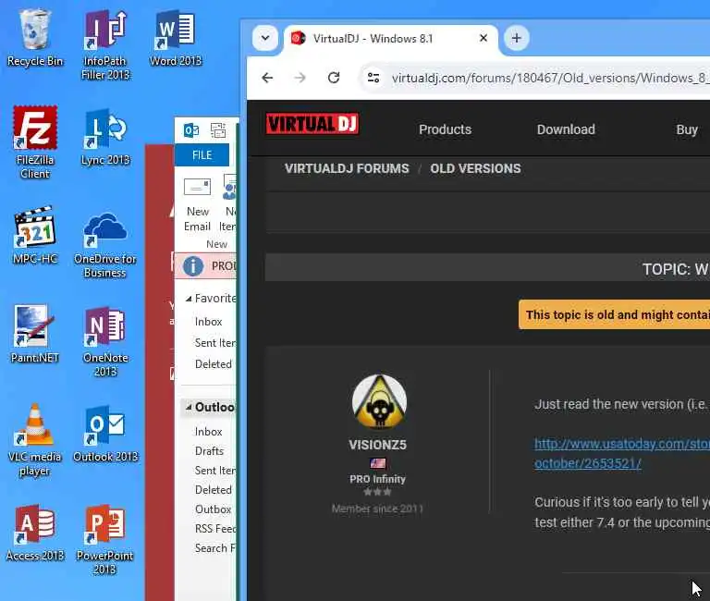Open Lync 2013 desktop shortcut

tap(105, 136)
